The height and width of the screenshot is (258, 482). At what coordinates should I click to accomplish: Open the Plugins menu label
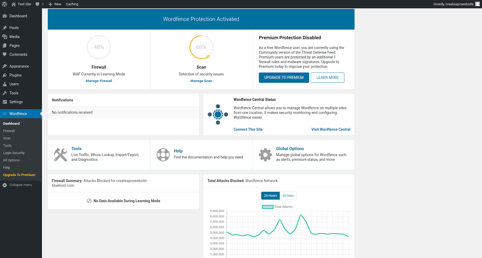tap(15, 75)
